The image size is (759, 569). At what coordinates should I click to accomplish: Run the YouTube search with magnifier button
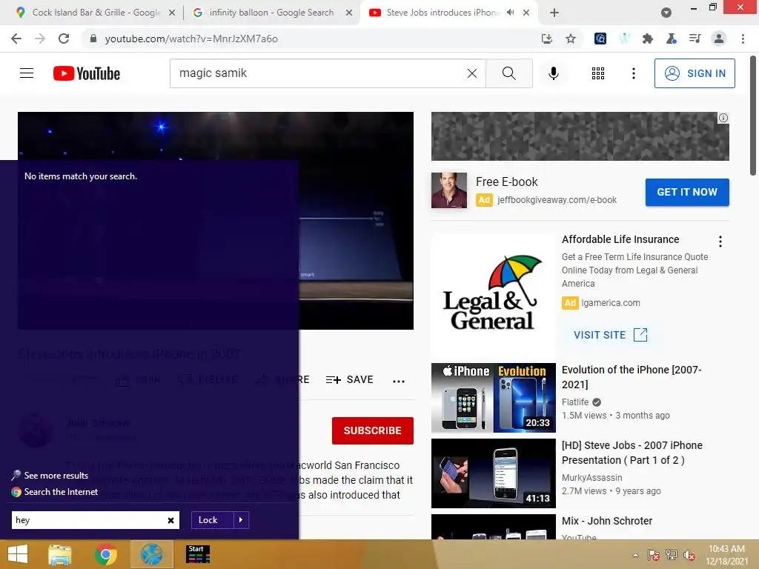(508, 73)
